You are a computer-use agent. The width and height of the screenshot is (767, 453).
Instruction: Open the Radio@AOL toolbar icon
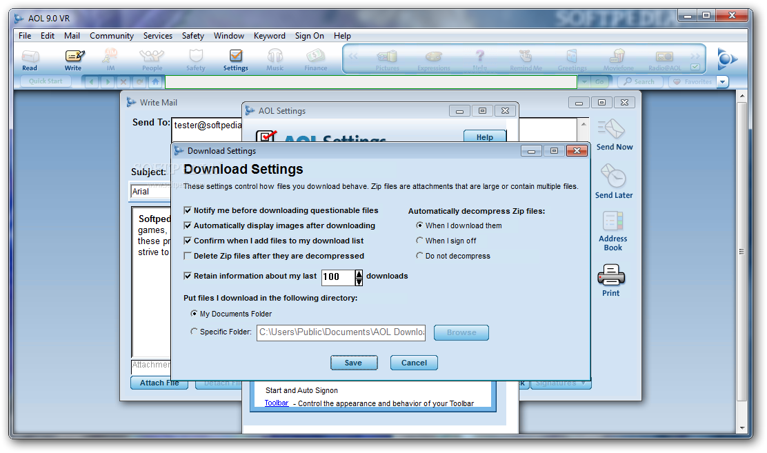click(664, 60)
